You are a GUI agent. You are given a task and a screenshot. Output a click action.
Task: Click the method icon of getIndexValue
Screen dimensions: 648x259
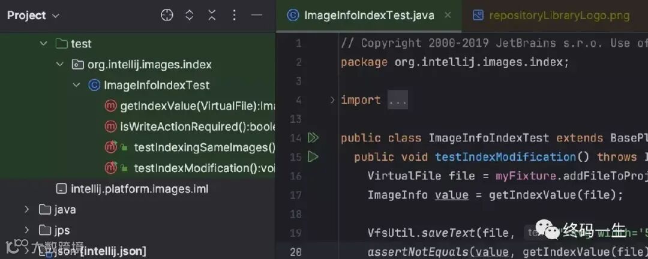(x=111, y=106)
